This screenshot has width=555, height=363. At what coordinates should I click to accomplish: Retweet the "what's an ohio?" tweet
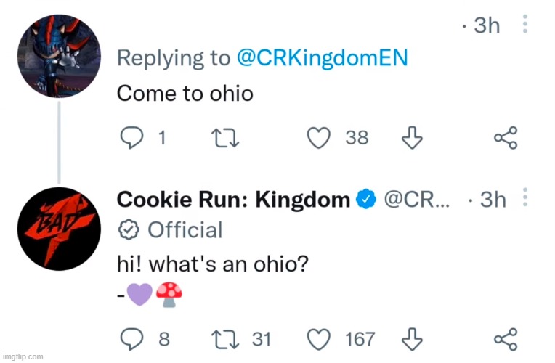pyautogui.click(x=225, y=339)
